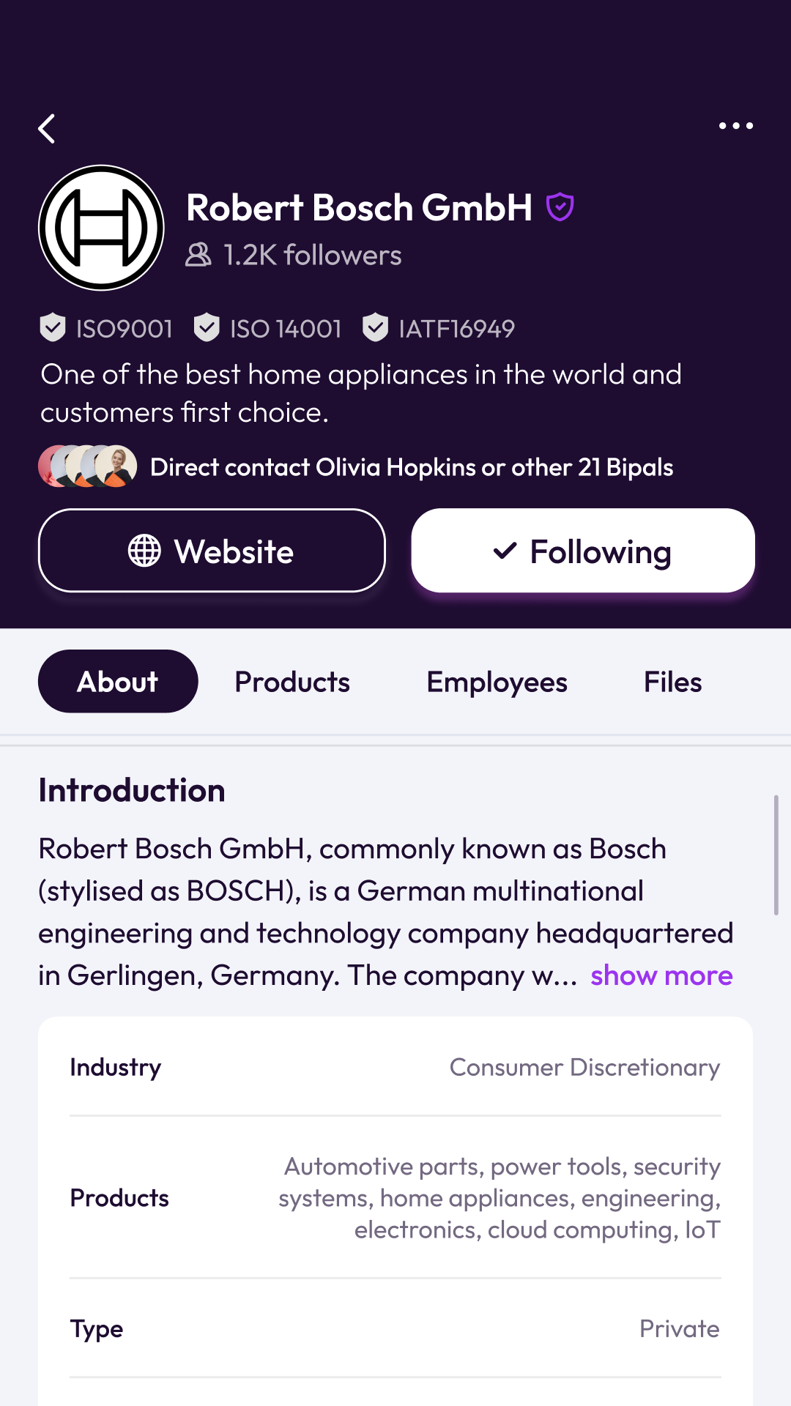Tap the IATF16949 certification shield icon
The image size is (791, 1406).
point(375,327)
